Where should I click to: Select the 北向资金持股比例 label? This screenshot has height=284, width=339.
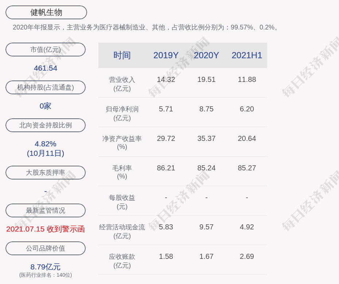[46, 125]
